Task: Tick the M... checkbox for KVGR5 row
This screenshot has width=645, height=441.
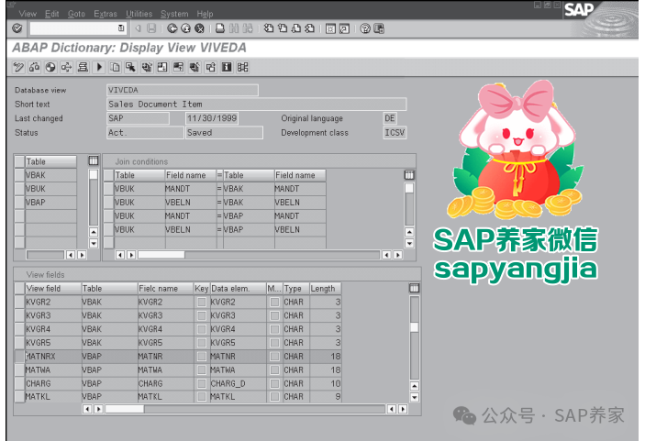Action: (x=274, y=343)
